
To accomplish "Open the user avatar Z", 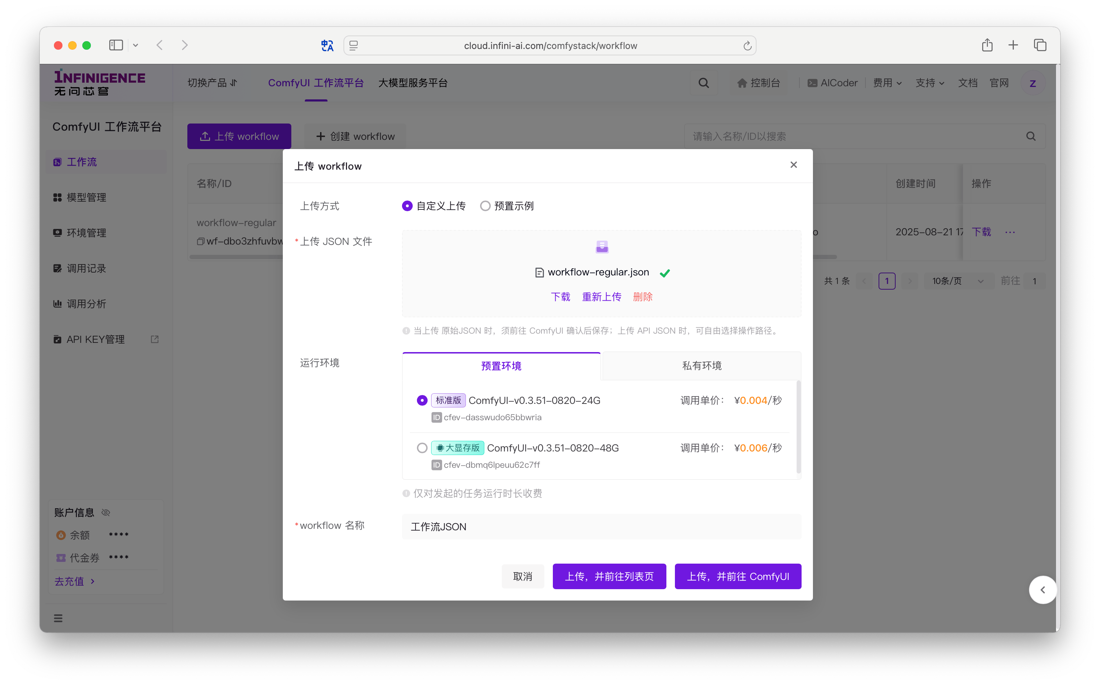I will click(1033, 83).
